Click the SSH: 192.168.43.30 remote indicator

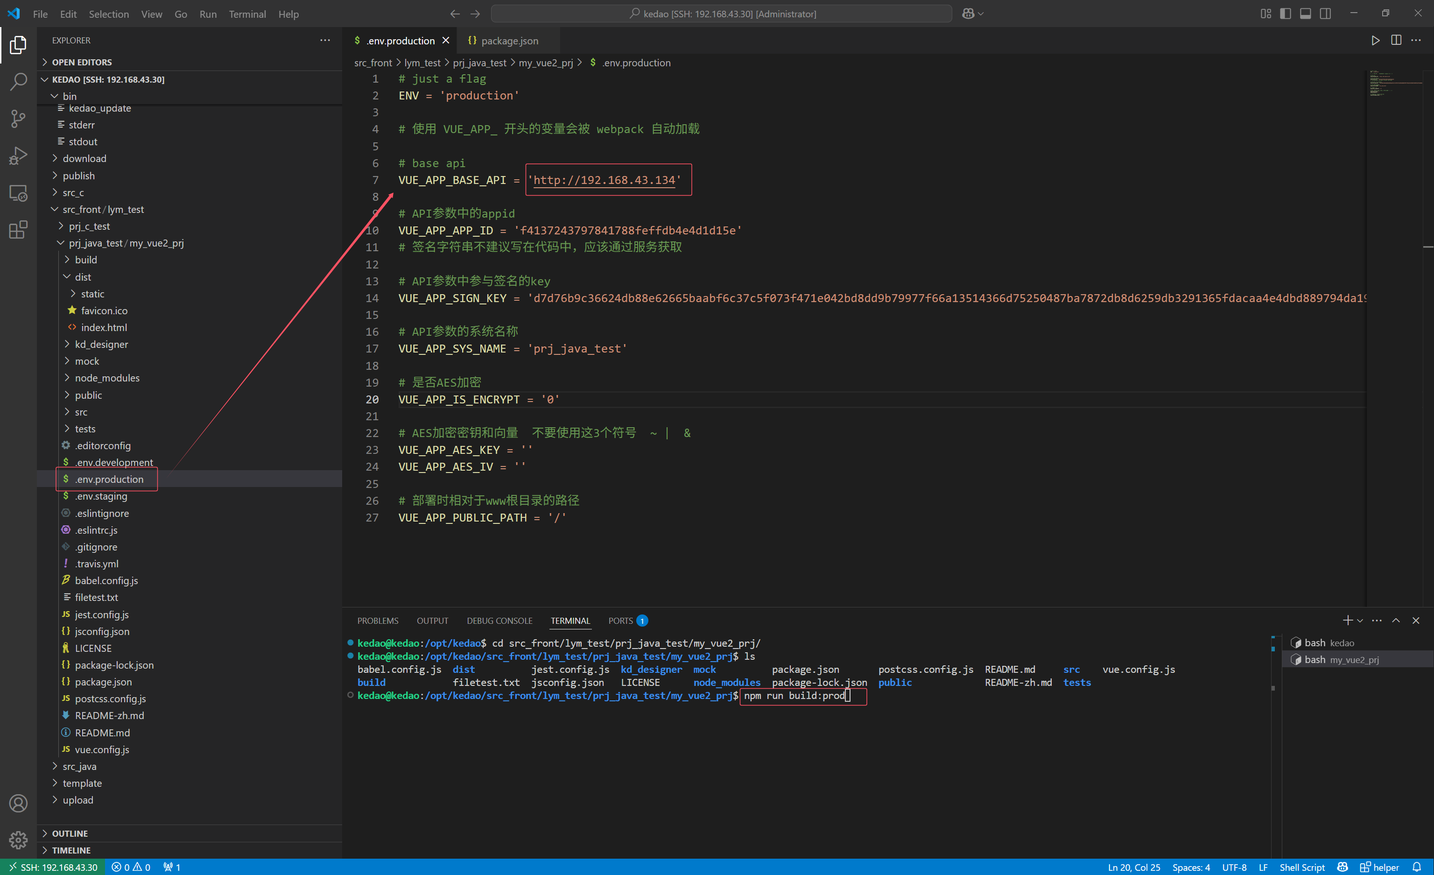pos(54,867)
